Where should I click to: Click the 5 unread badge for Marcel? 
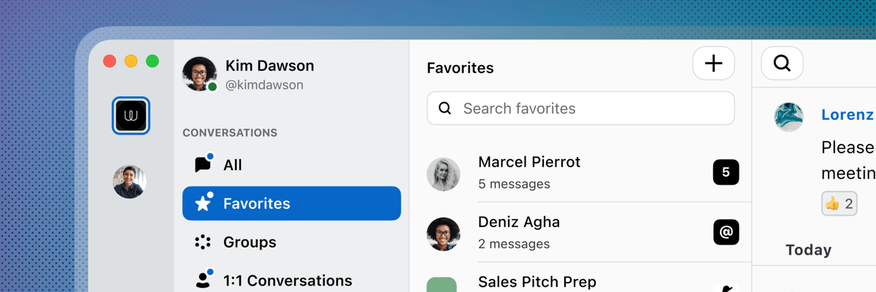[x=726, y=172]
